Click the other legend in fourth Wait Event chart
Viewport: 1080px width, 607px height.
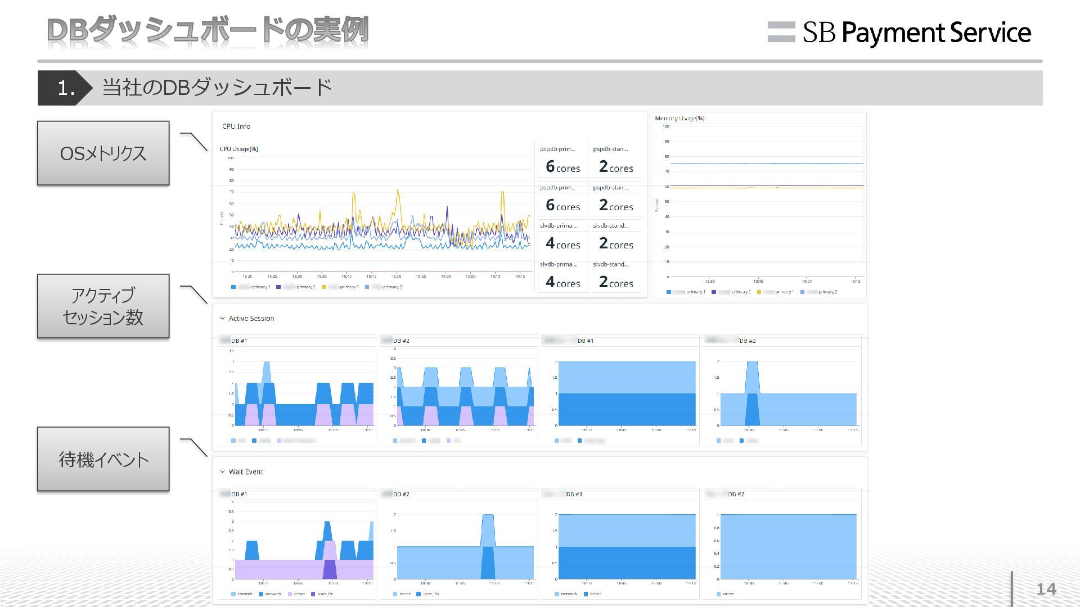point(728,594)
